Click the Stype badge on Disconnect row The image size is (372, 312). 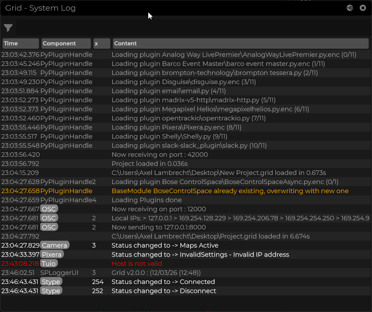click(x=51, y=291)
